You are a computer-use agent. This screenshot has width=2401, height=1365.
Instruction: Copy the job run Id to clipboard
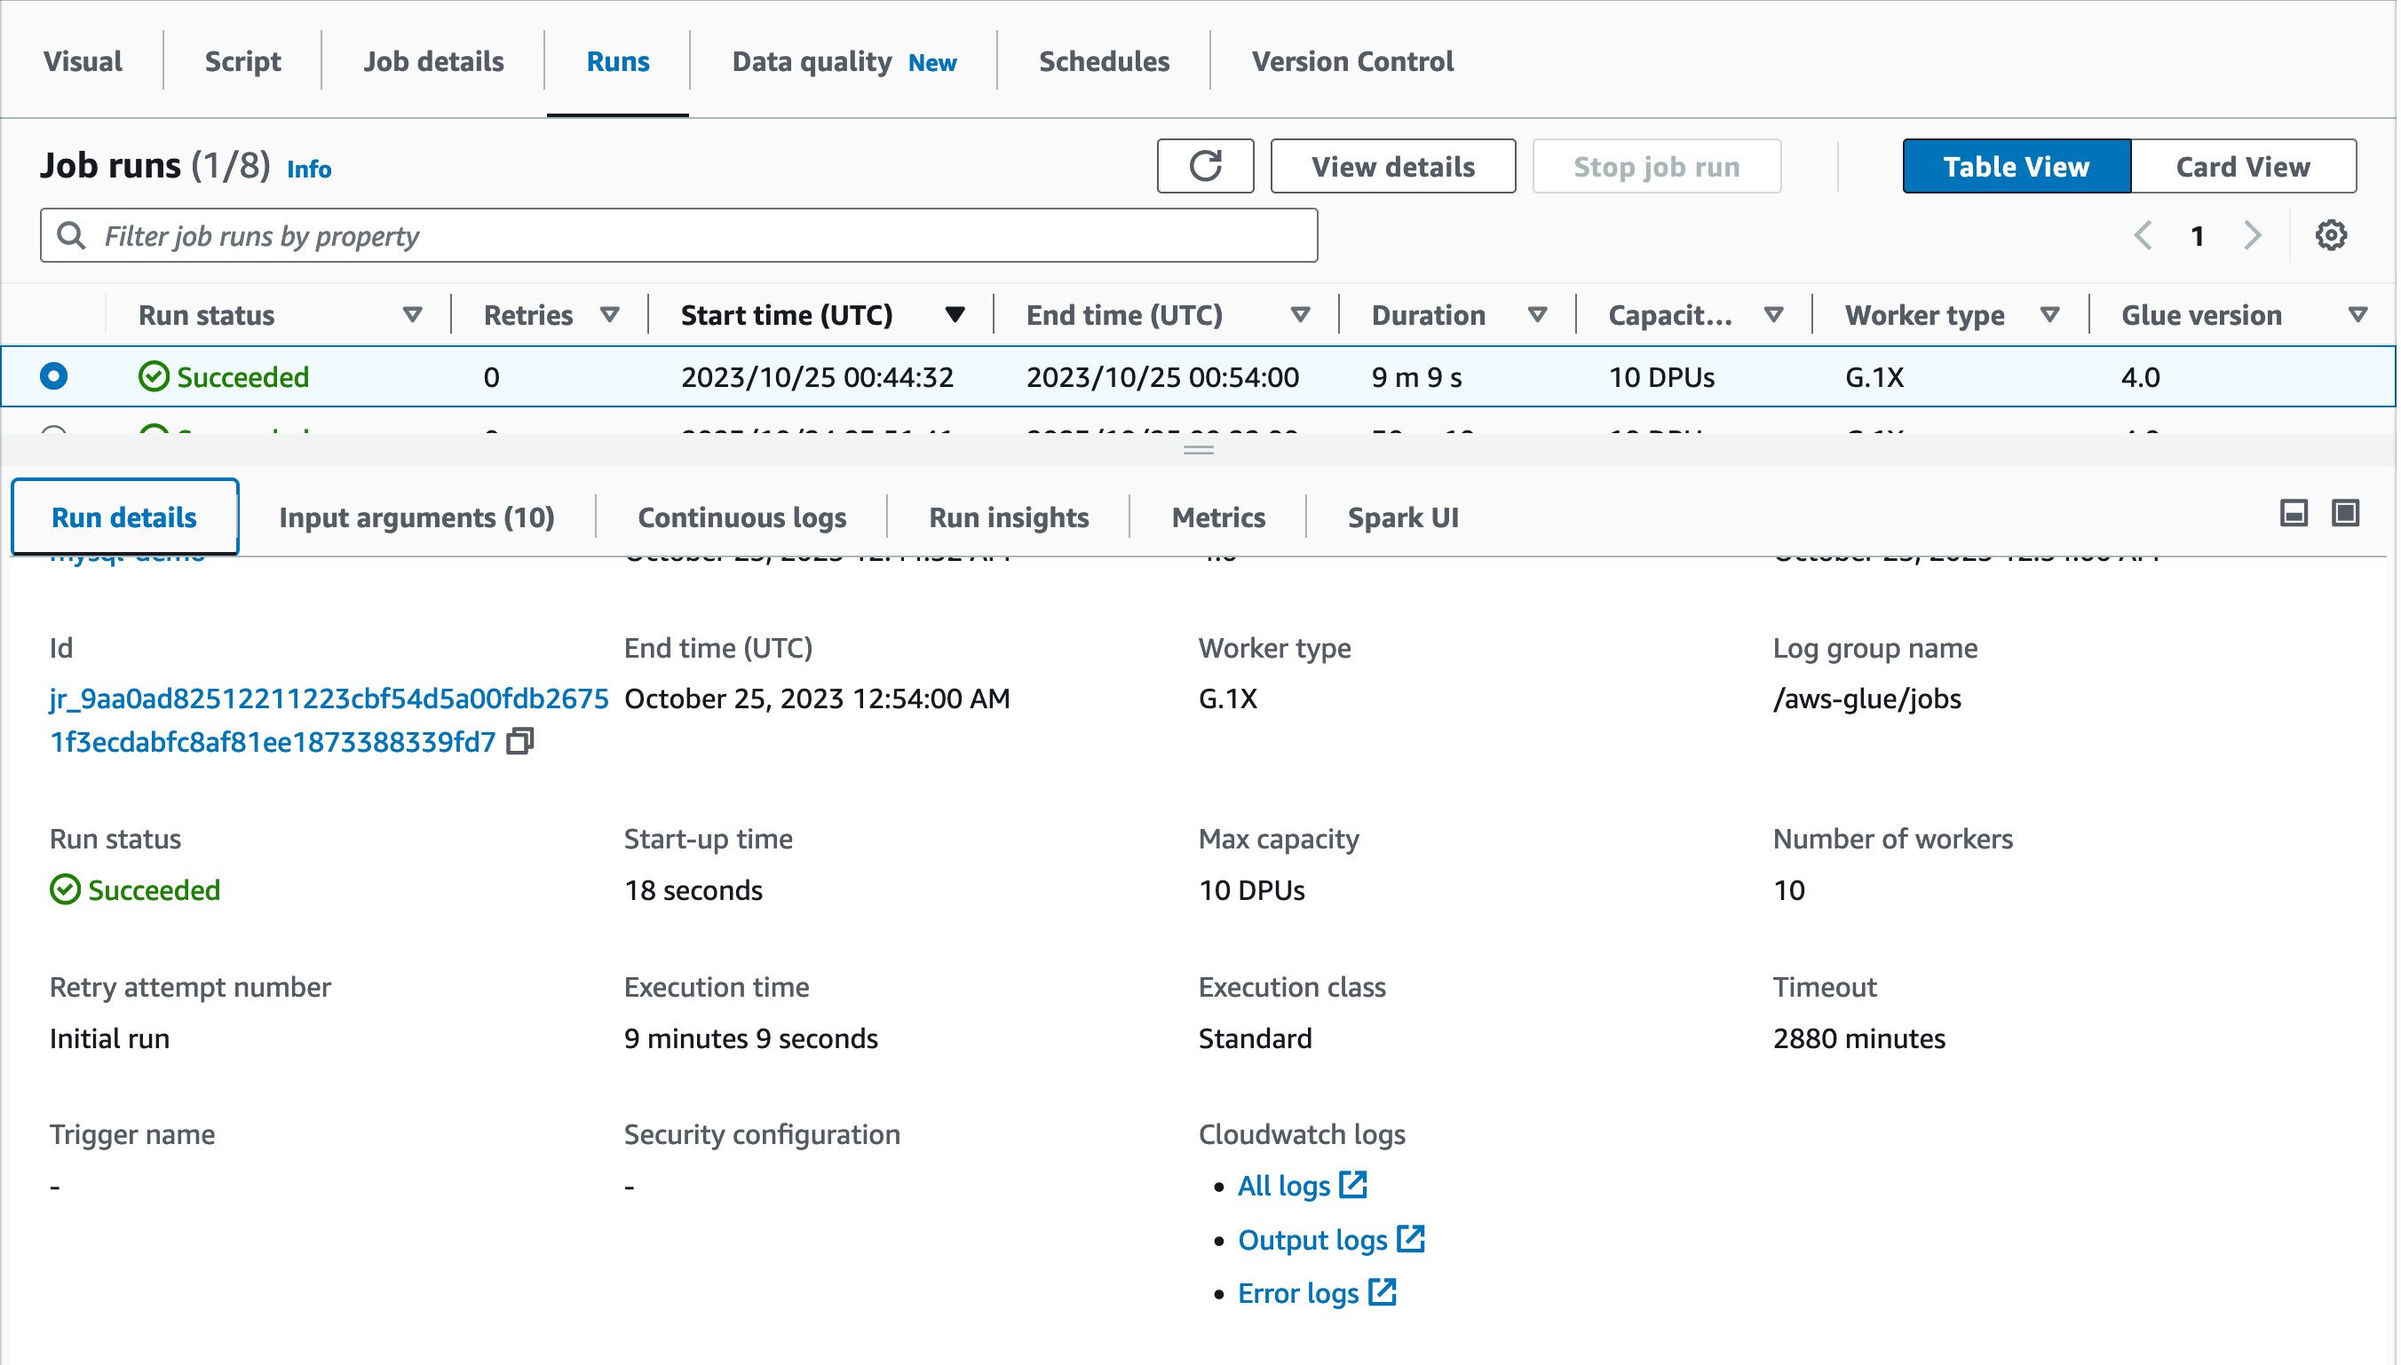click(x=520, y=742)
